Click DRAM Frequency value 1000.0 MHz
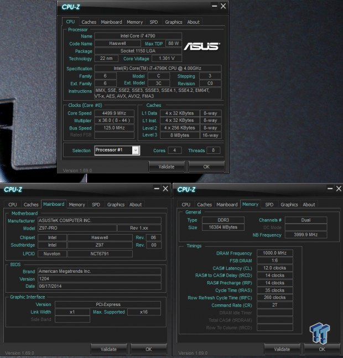343x358 pixels. (275, 253)
